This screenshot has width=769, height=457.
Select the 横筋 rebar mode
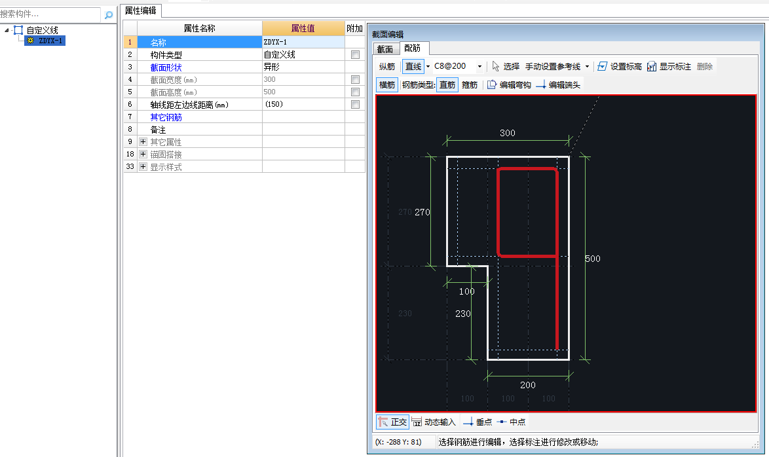(387, 85)
